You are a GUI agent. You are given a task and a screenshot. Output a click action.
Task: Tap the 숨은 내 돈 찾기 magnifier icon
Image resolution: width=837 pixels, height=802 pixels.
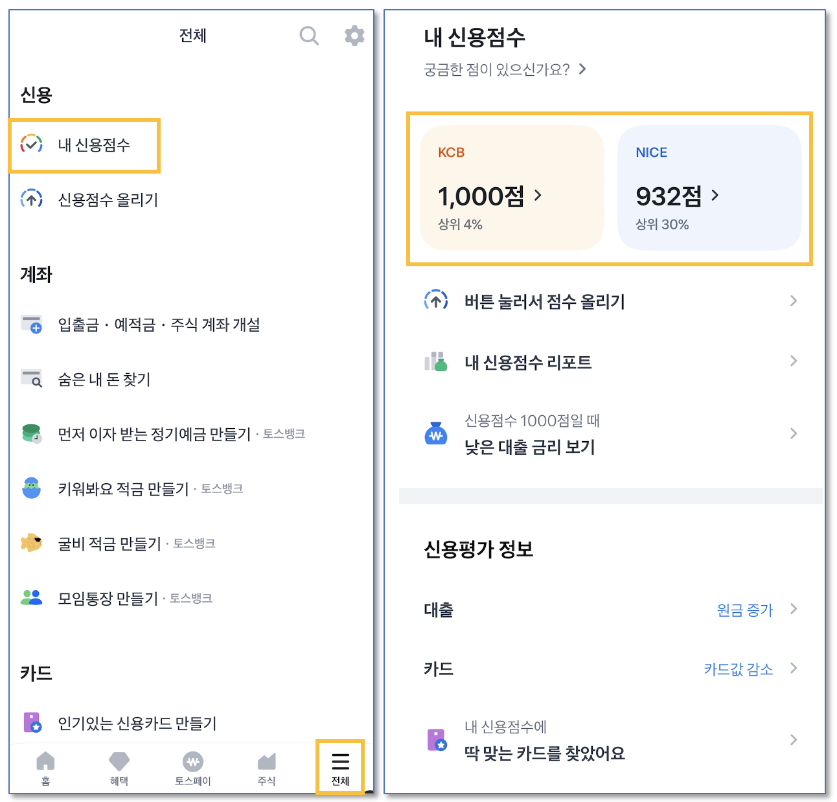coord(32,380)
